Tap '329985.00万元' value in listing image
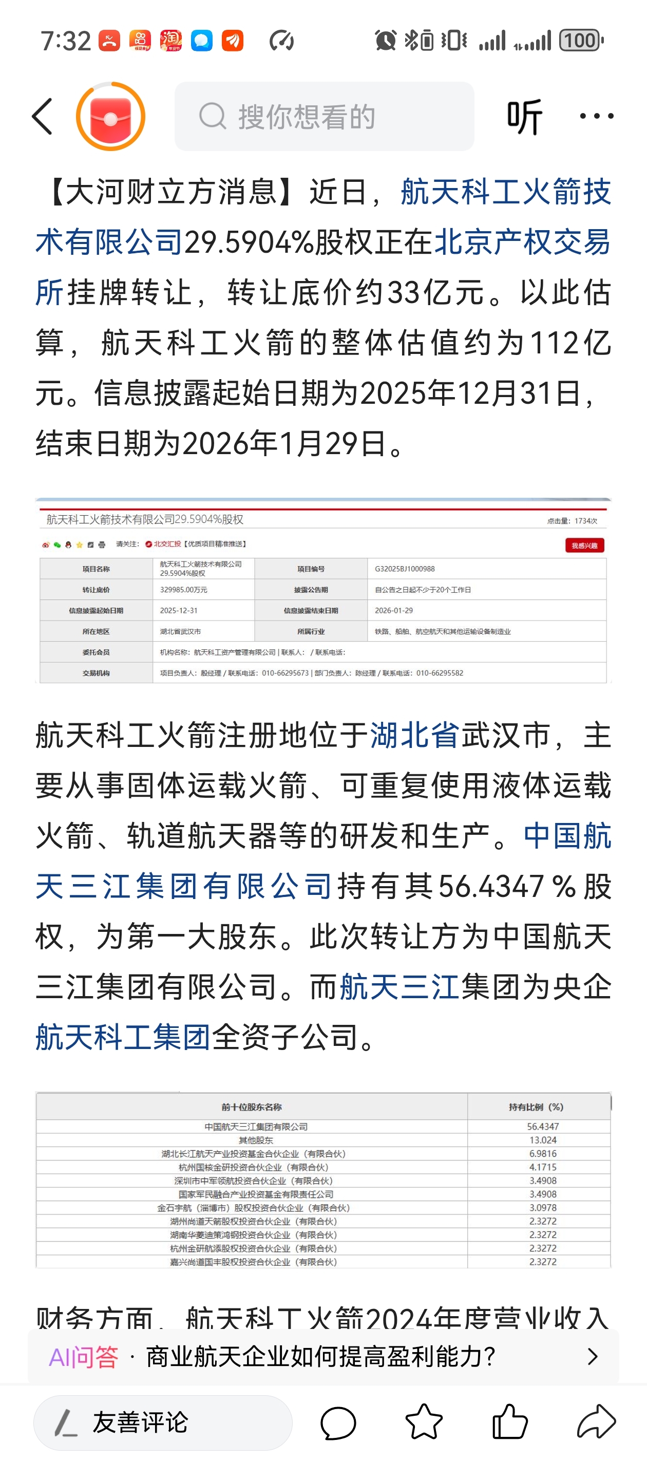 coord(184,590)
